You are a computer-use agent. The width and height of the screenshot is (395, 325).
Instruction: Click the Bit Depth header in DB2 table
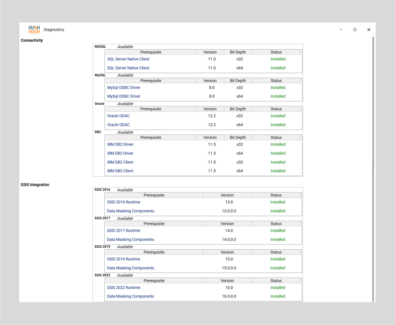pos(238,138)
